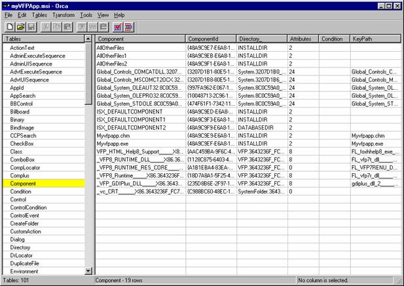Image resolution: width=404 pixels, height=286 pixels.
Task: Open the Tables menu
Action: (x=39, y=15)
